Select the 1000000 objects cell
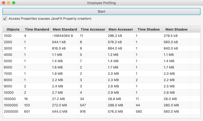The width and height of the screenshot is (203, 121). coord(13,105)
